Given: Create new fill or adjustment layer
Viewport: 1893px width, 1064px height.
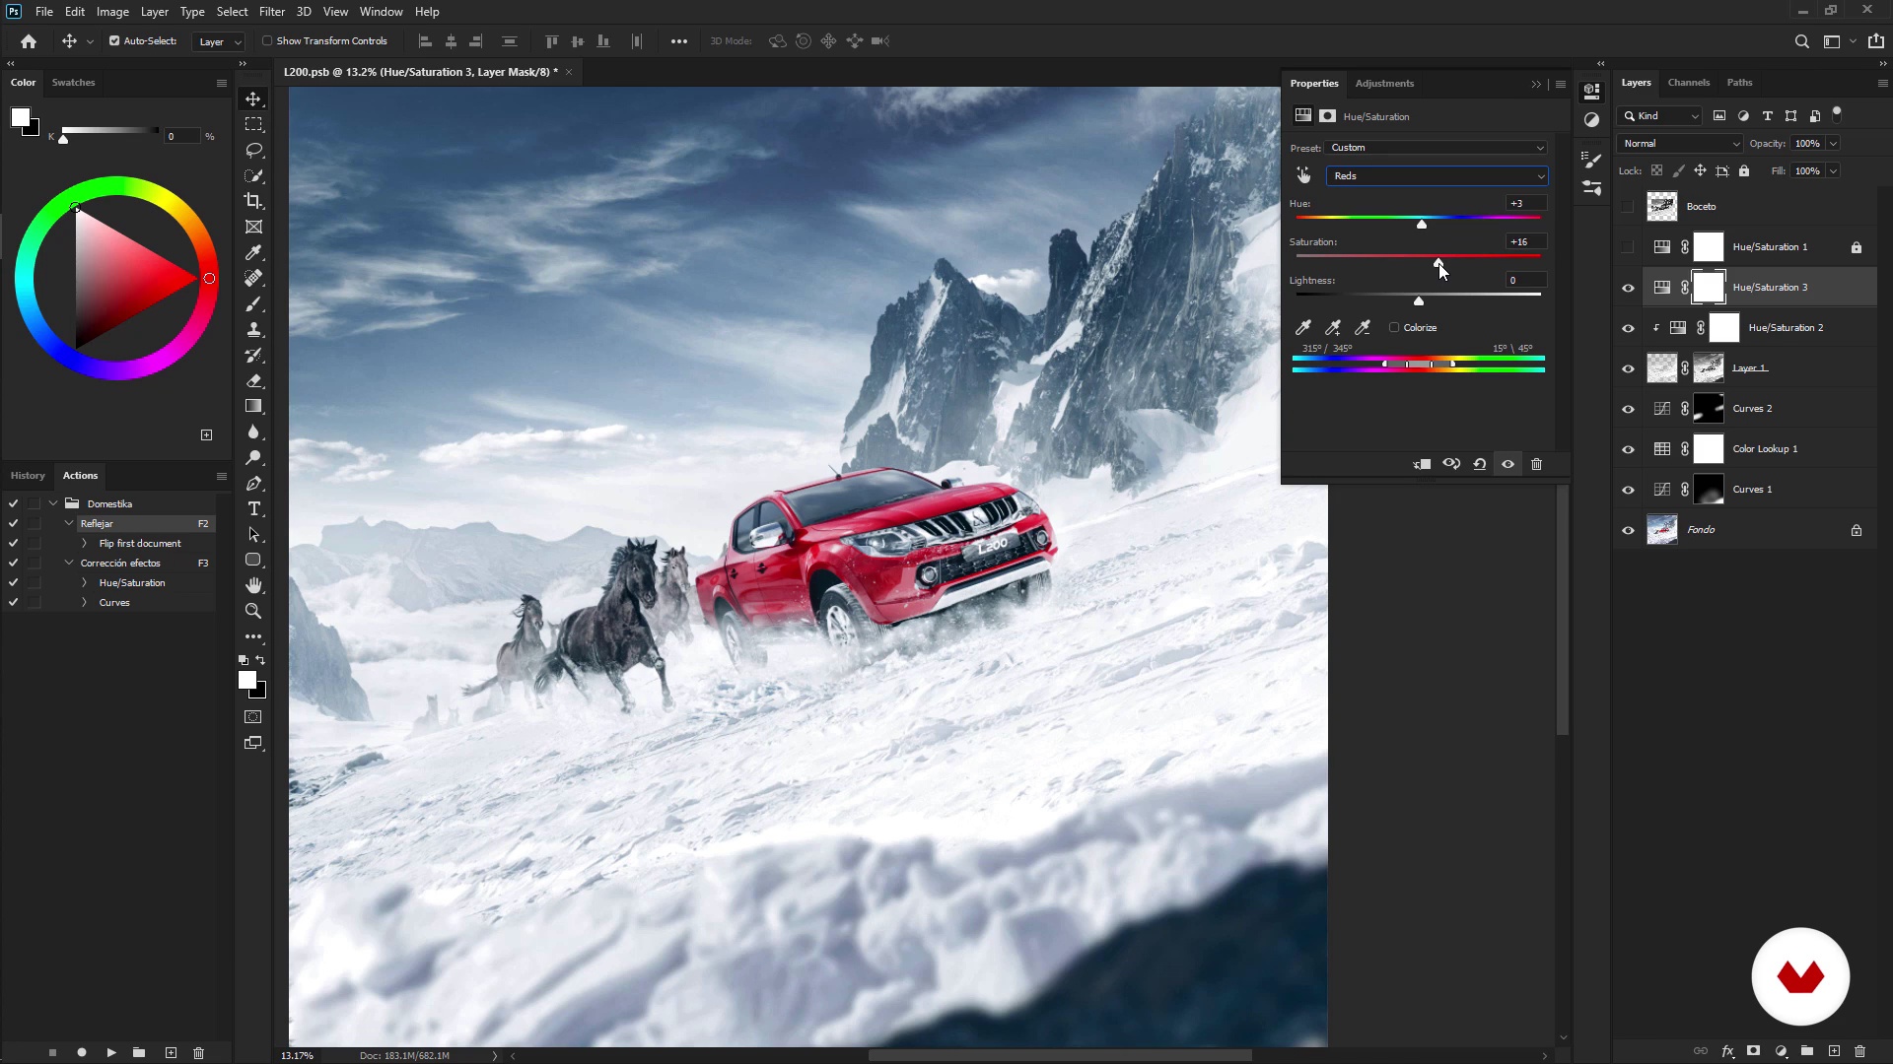Looking at the screenshot, I should (1781, 1051).
